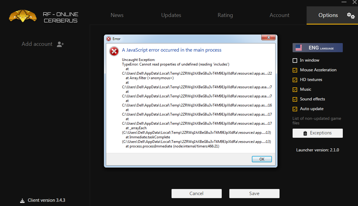Viewport: 358px width, 206px height.
Task: Switch to the News tab
Action: click(117, 15)
